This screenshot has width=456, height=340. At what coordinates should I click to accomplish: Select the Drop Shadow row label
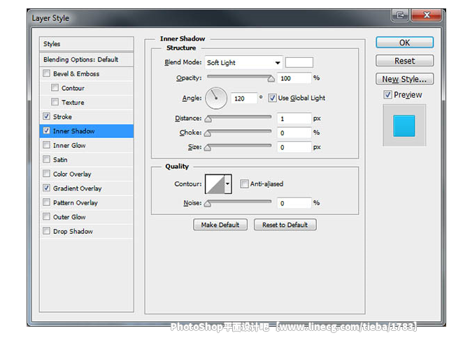(73, 231)
